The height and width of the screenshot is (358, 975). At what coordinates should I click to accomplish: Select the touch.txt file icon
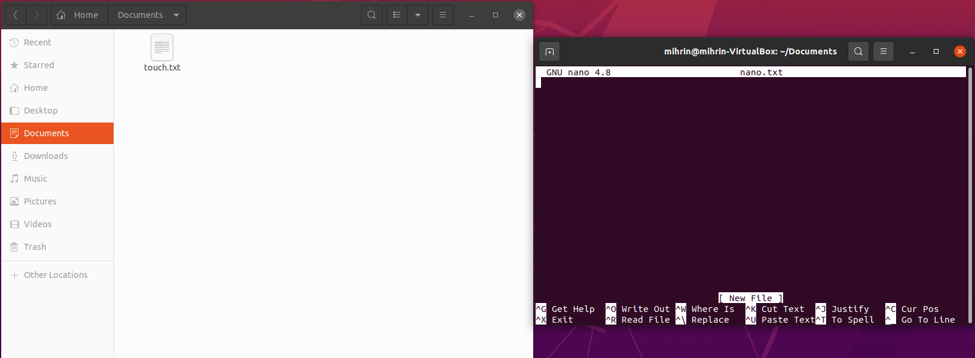162,48
